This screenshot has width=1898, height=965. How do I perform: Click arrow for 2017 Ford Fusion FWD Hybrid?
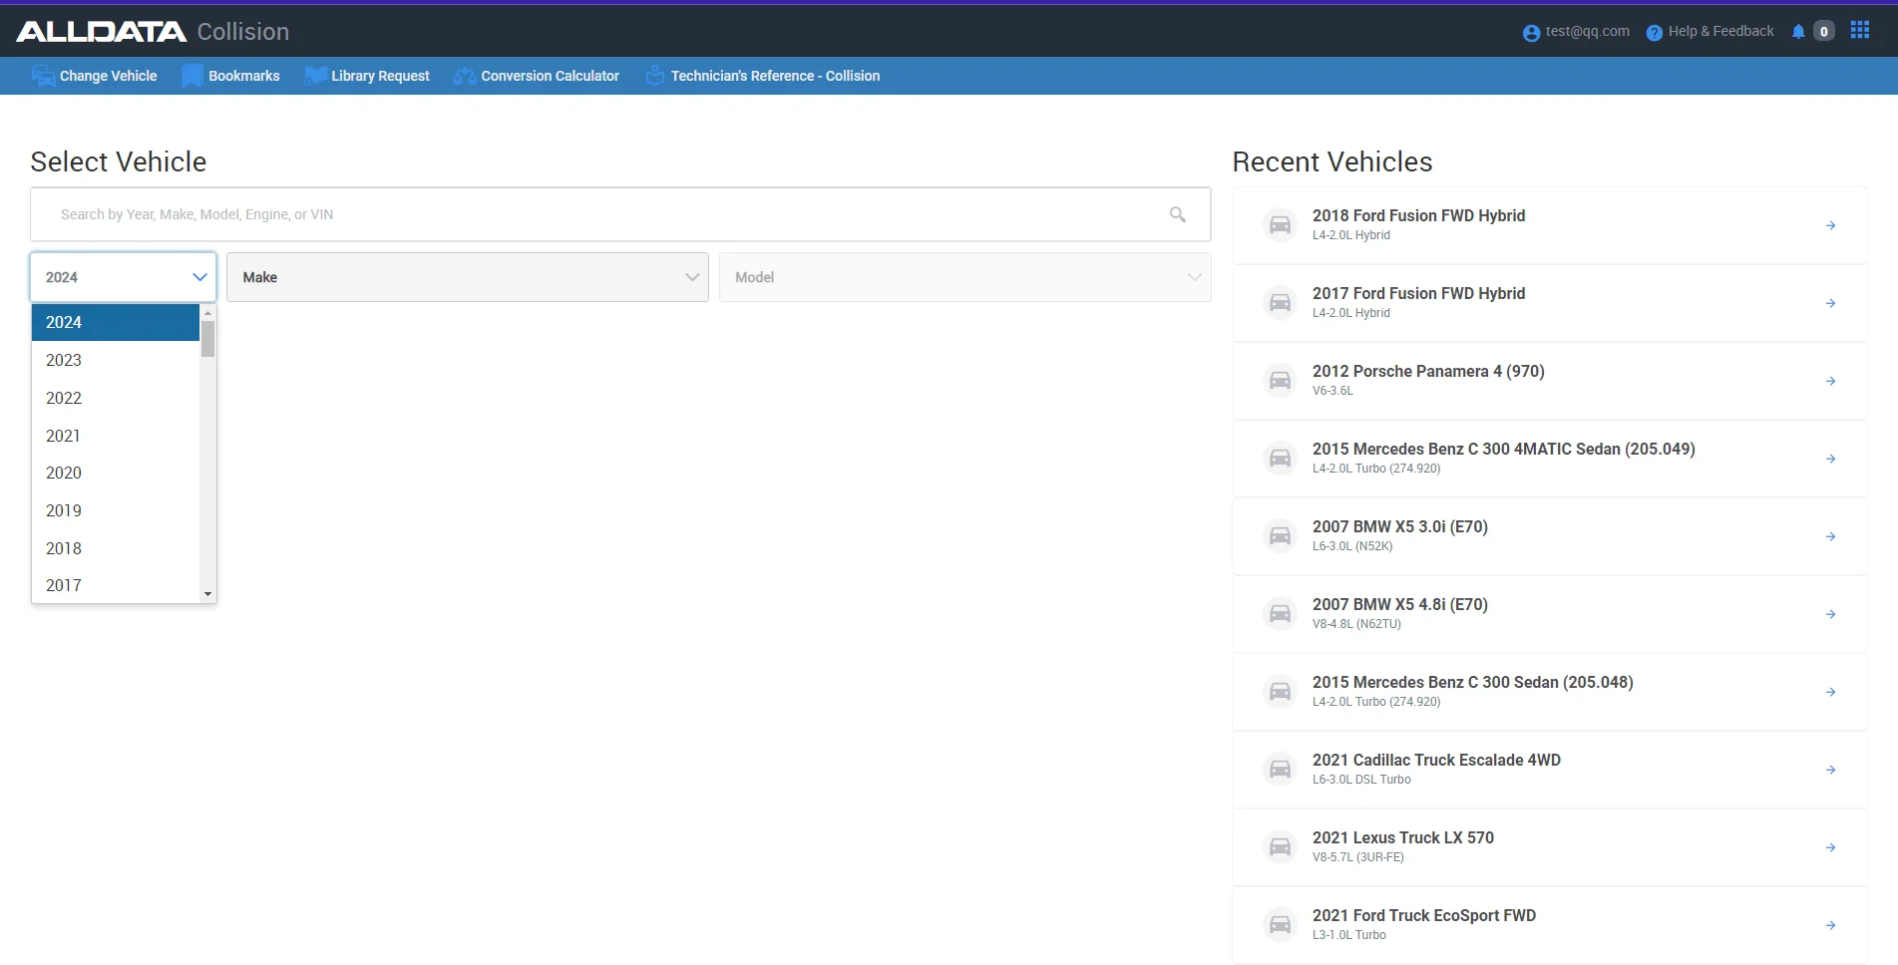point(1830,303)
